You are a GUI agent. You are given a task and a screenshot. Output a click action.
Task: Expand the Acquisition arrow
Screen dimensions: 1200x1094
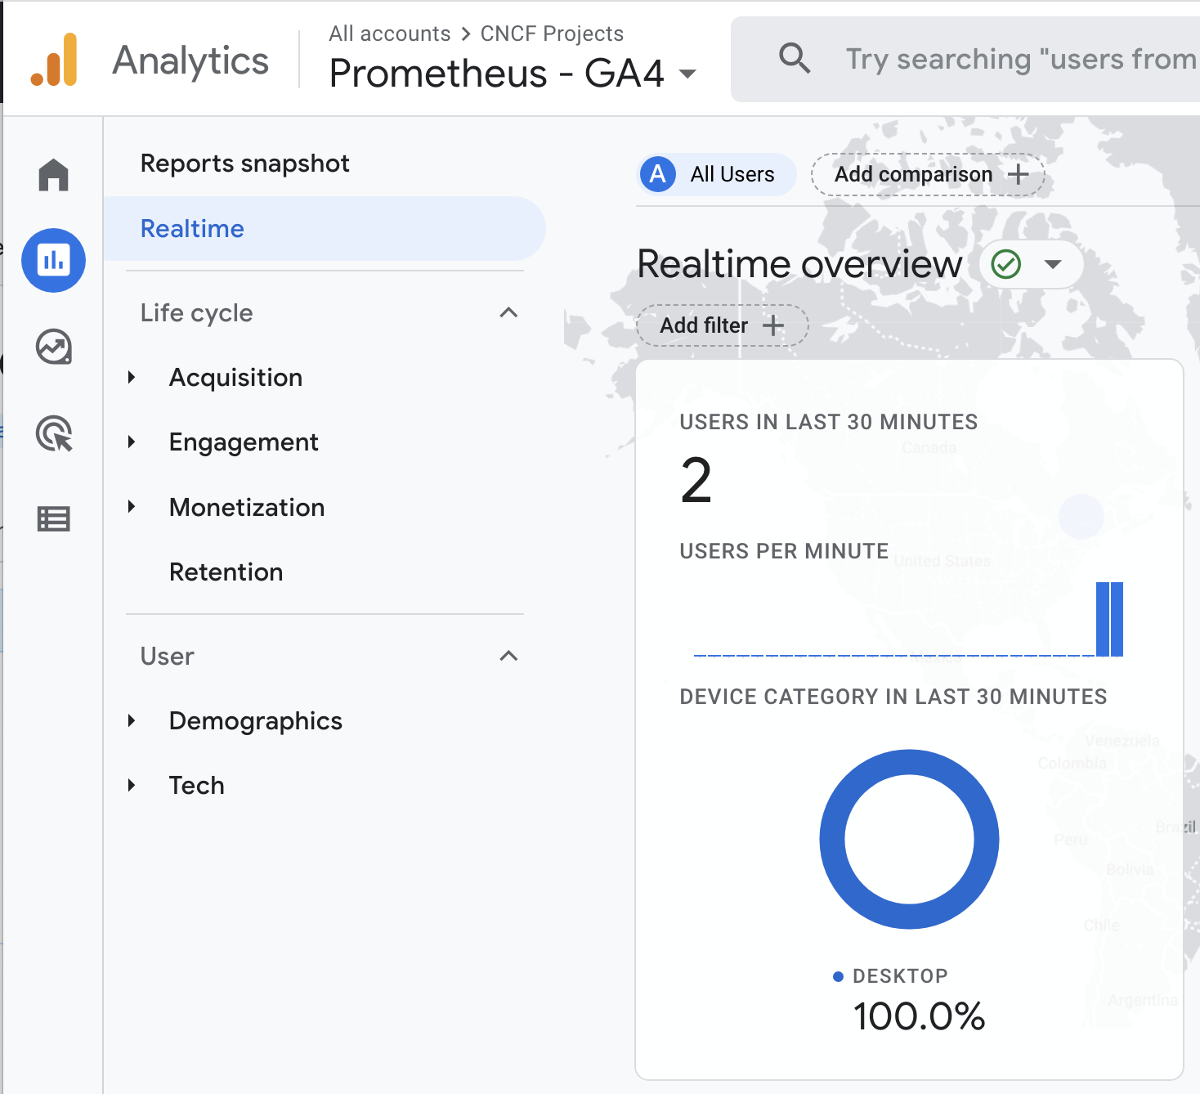132,377
